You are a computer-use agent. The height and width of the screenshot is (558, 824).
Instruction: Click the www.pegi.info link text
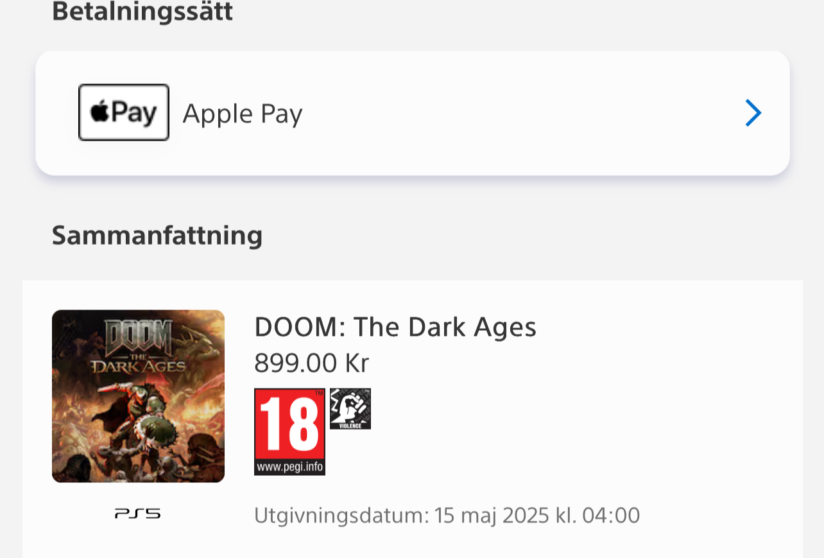(290, 466)
